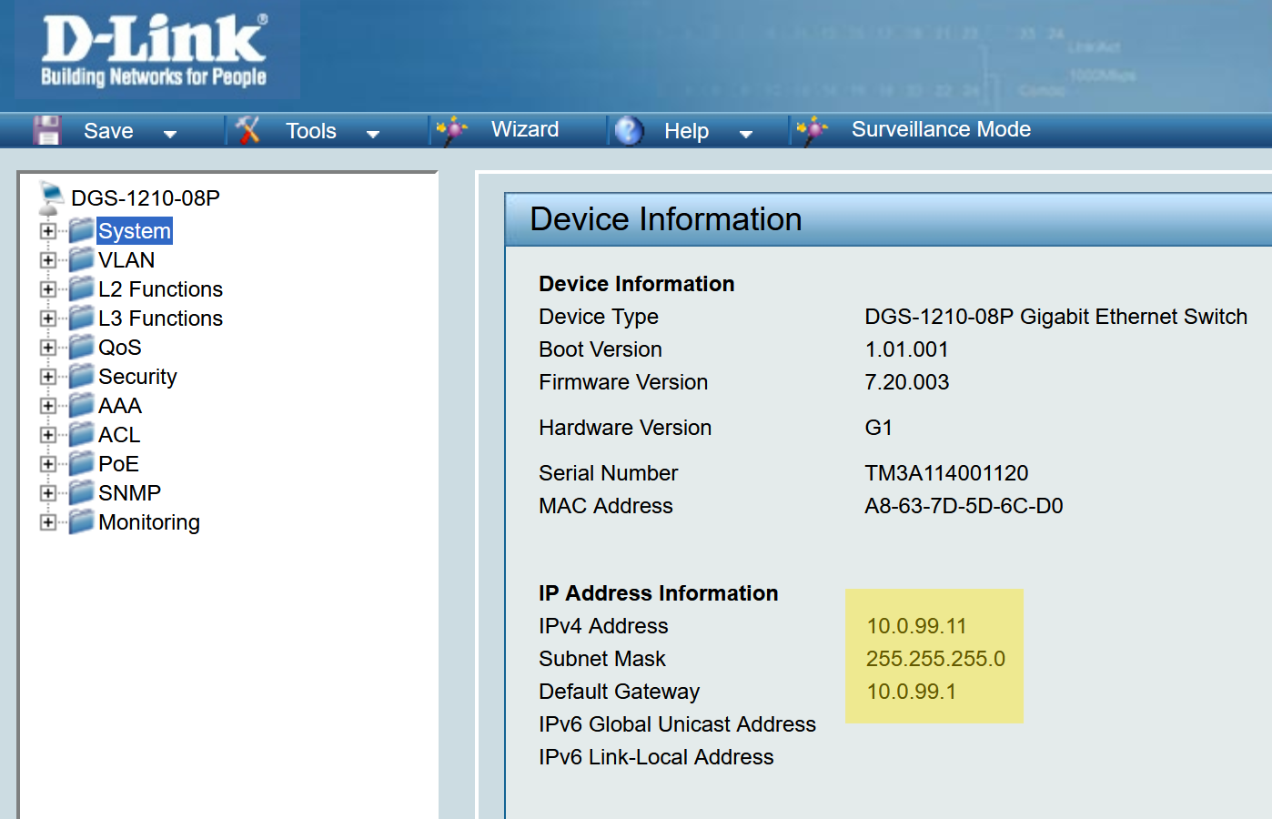The width and height of the screenshot is (1272, 819).
Task: Launch the Wizard
Action: 525,129
